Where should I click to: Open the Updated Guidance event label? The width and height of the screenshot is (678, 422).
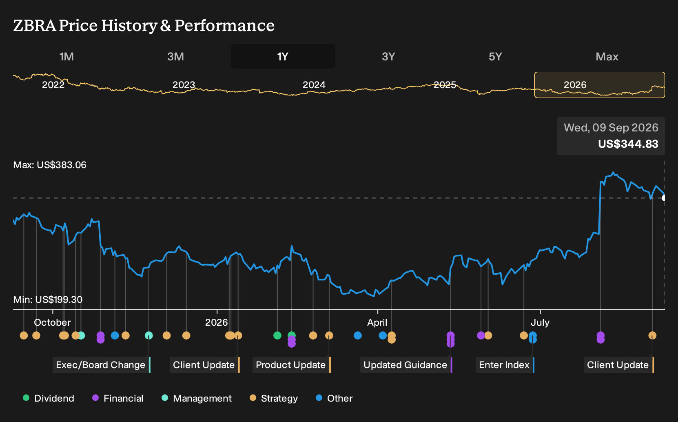tap(406, 365)
